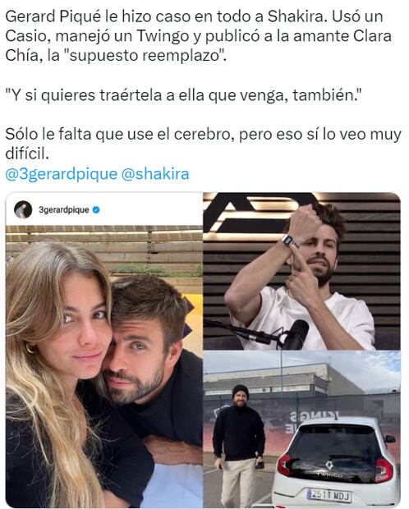Click the car's left red tail light
This screenshot has width=409, height=509.
coord(284,465)
